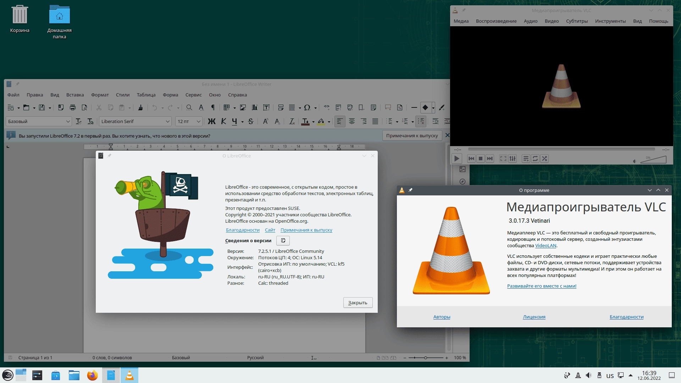Select the Clone Formatting brush in Writer
Image resolution: width=681 pixels, height=383 pixels.
pos(140,107)
